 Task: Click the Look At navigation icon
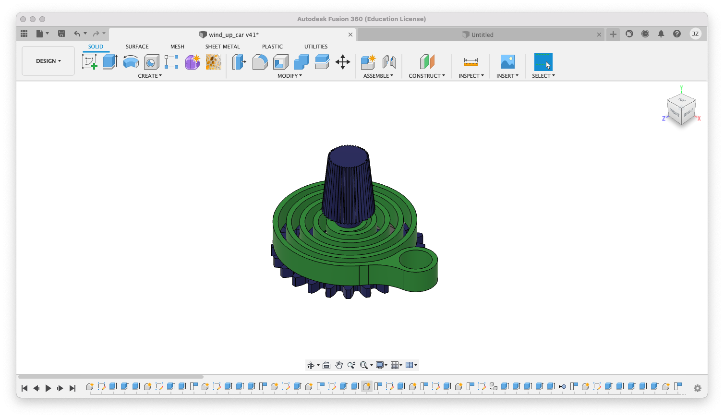[326, 365]
